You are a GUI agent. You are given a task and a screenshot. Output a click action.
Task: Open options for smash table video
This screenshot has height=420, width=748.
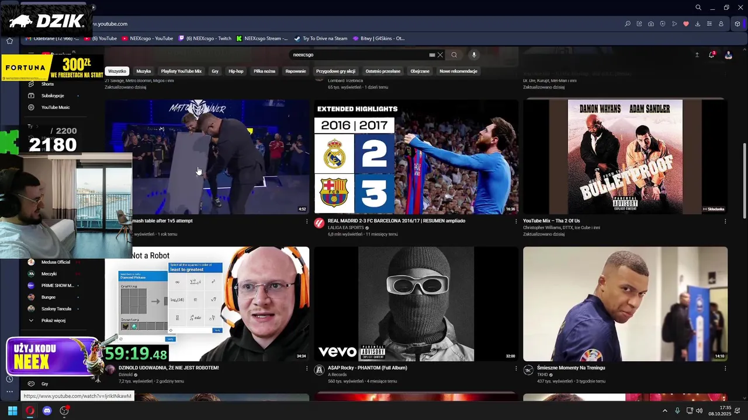(307, 222)
